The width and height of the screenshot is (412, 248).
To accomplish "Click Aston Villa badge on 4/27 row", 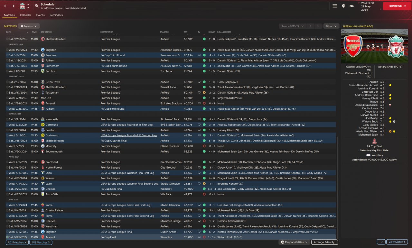I will click(43, 194).
